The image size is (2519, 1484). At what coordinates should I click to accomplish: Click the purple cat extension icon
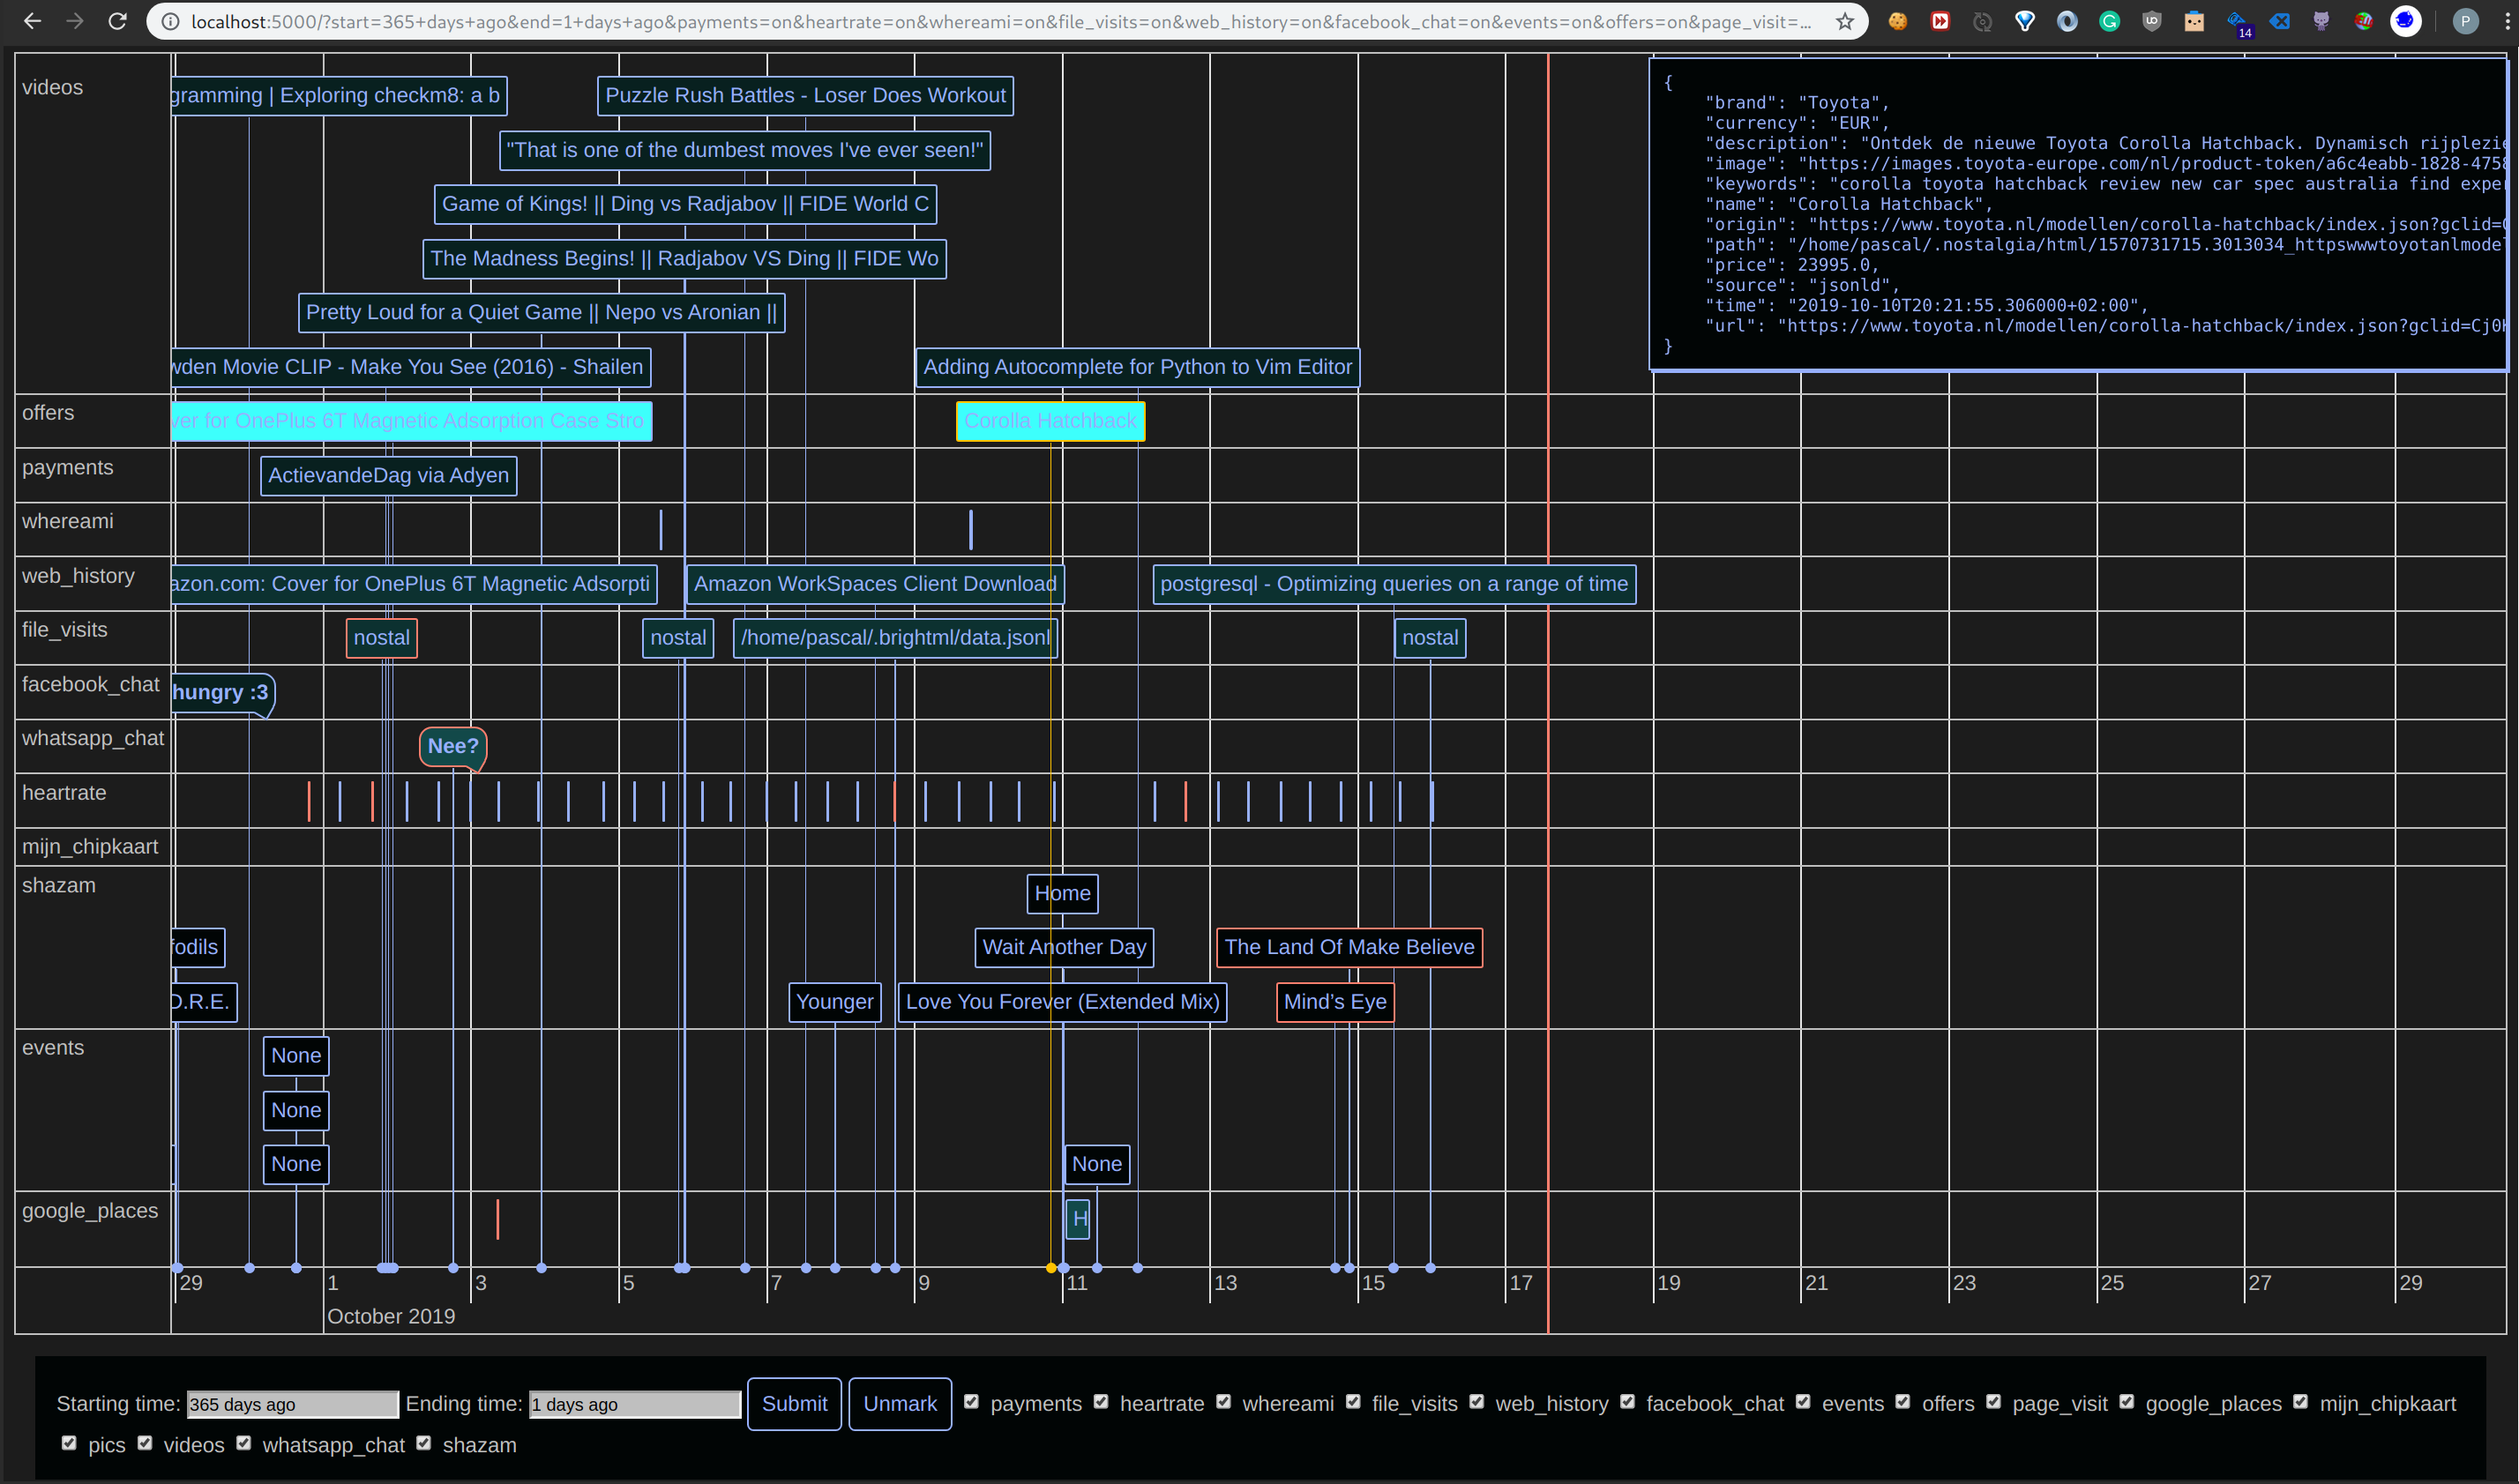point(2321,21)
